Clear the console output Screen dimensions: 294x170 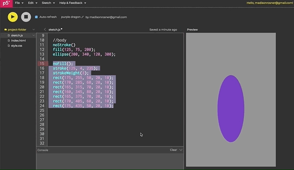pyautogui.click(x=173, y=150)
